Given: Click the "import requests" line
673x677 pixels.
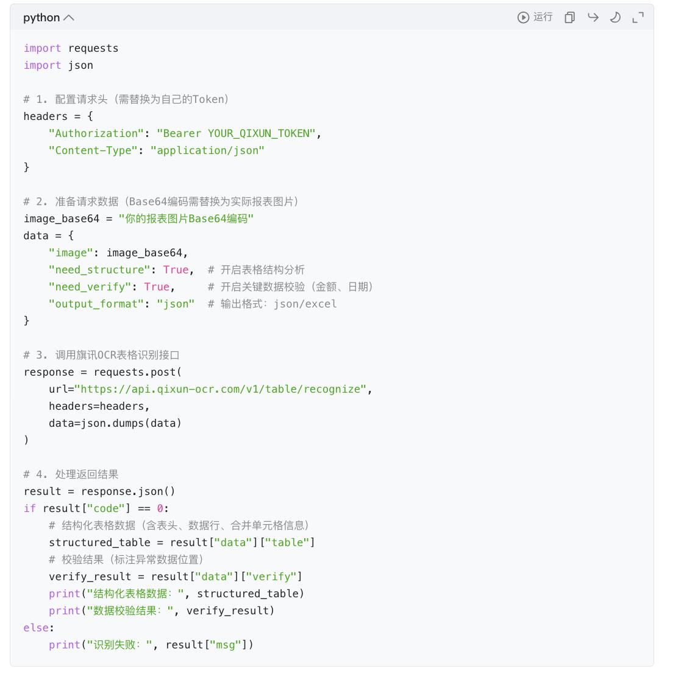Looking at the screenshot, I should coord(71,48).
